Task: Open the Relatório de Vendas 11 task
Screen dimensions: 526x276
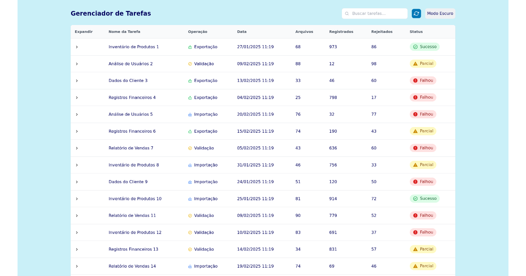Action: (x=132, y=216)
